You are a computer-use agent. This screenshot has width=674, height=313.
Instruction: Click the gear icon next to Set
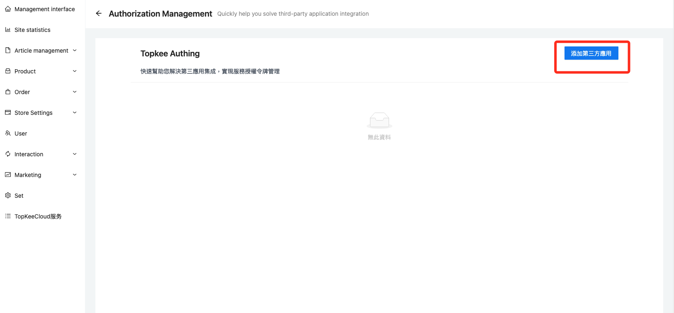coord(8,195)
